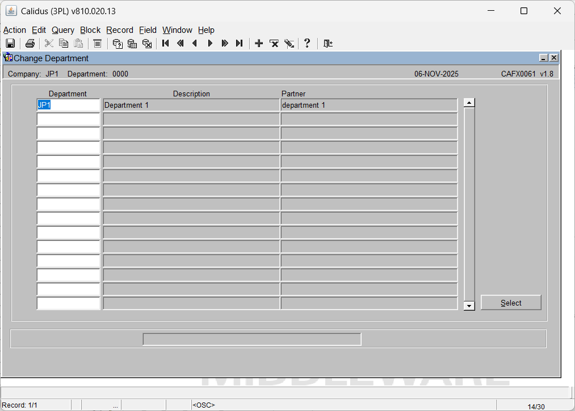The image size is (575, 411).
Task: Click the Save disk icon in toolbar
Action: (10, 44)
